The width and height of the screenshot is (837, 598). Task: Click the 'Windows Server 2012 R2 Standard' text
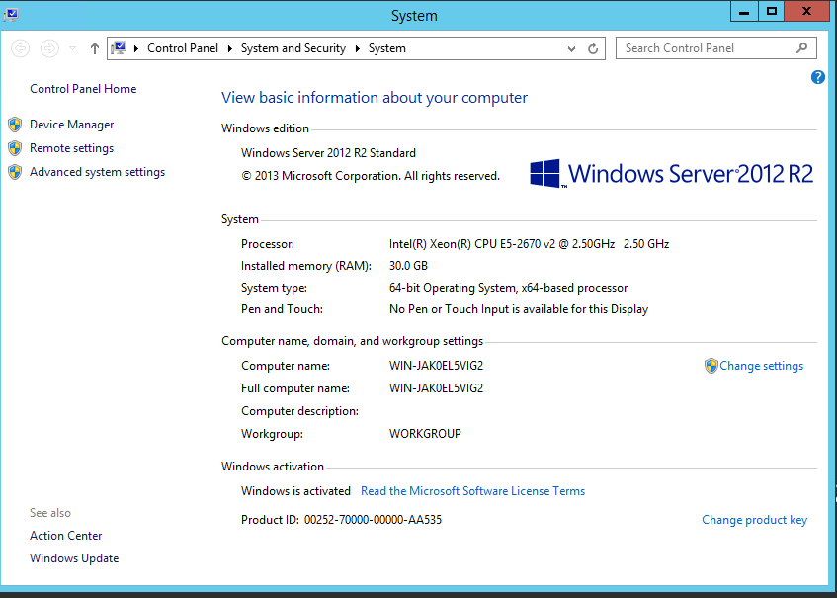point(328,153)
